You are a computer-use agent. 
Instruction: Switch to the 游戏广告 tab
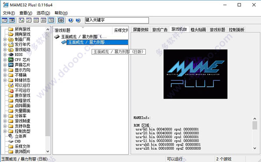(x=160, y=30)
